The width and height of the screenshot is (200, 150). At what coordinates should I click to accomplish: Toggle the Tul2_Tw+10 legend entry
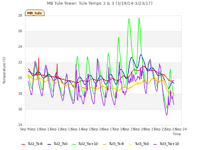(85, 144)
